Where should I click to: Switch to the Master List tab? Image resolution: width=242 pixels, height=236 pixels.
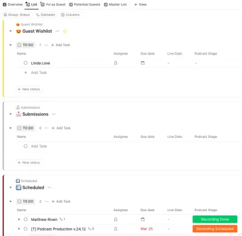click(116, 4)
